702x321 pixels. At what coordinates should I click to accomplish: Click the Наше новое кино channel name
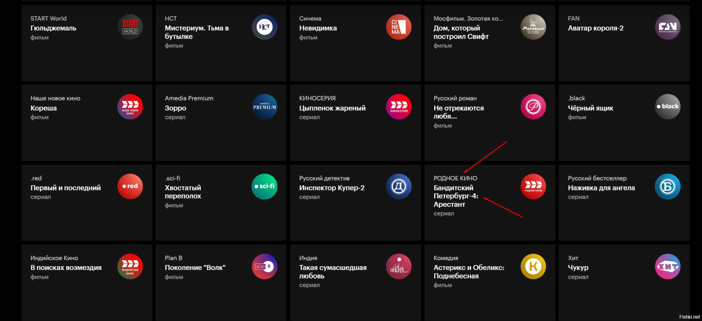click(x=55, y=98)
